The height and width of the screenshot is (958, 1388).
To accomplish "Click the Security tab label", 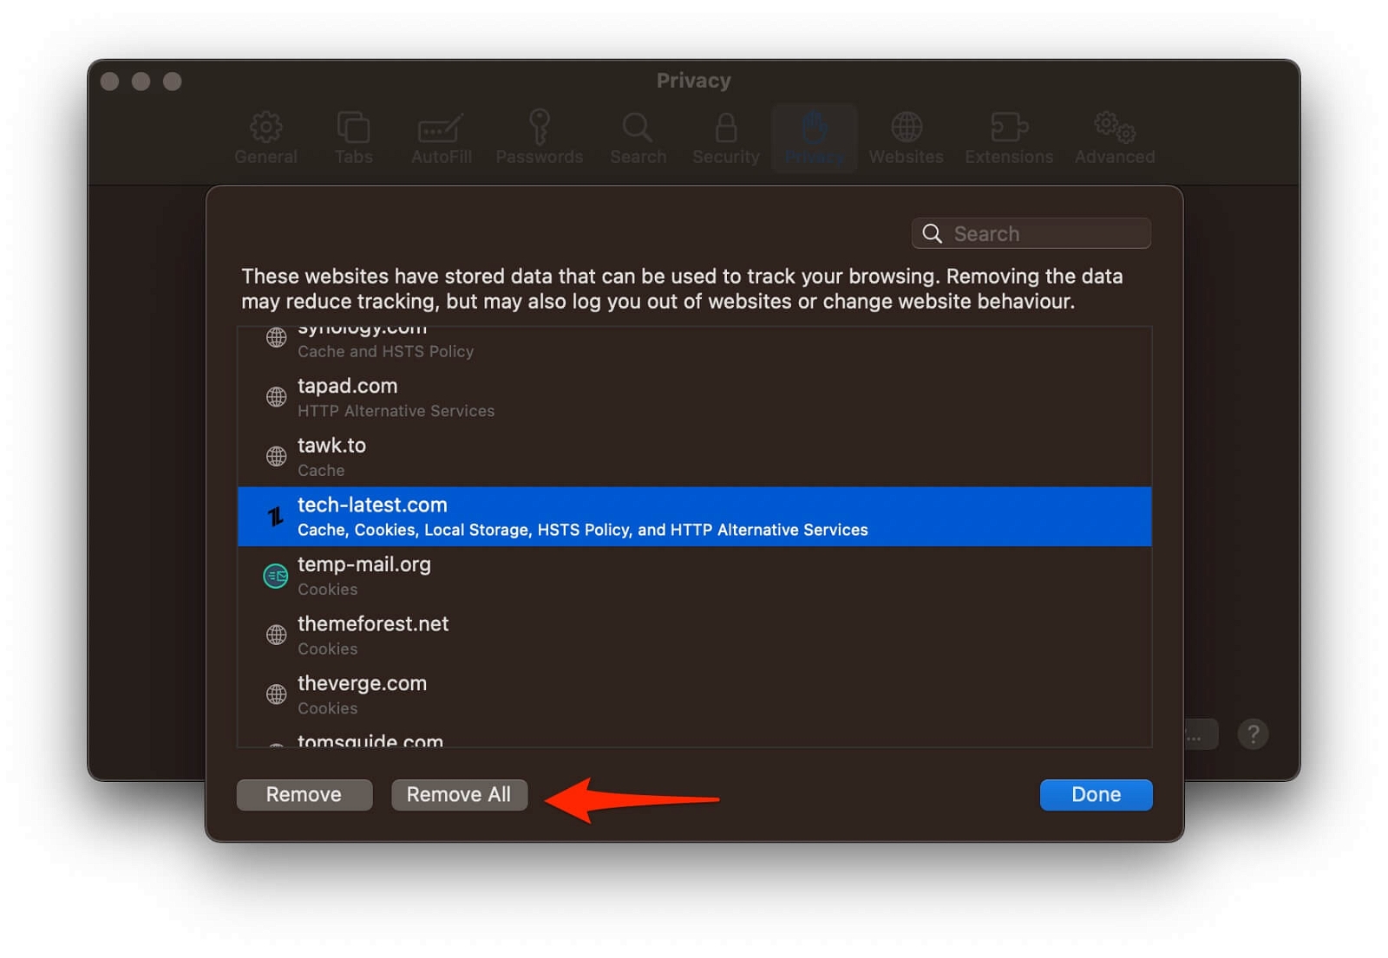I will coord(726,157).
